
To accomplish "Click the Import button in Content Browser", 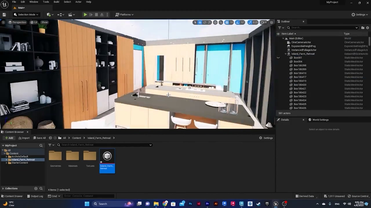I will click(24, 138).
